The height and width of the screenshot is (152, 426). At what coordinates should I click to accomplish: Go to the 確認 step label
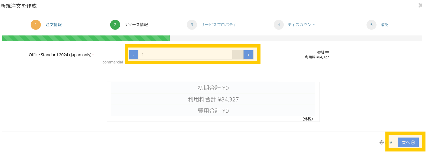click(384, 25)
